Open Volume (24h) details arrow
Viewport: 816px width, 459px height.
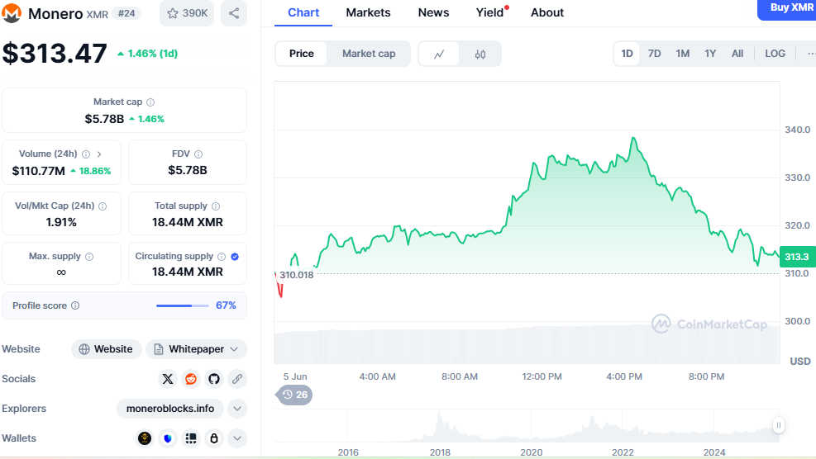(99, 154)
